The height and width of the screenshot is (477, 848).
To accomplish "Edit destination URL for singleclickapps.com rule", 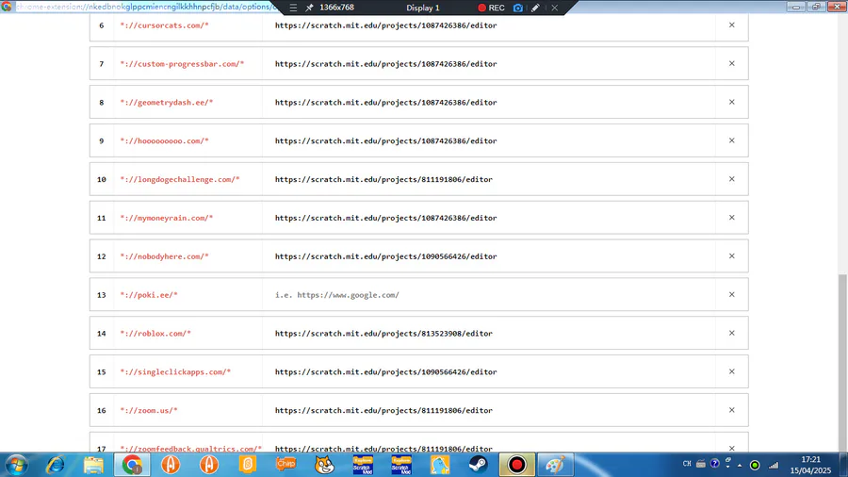I will [x=489, y=372].
